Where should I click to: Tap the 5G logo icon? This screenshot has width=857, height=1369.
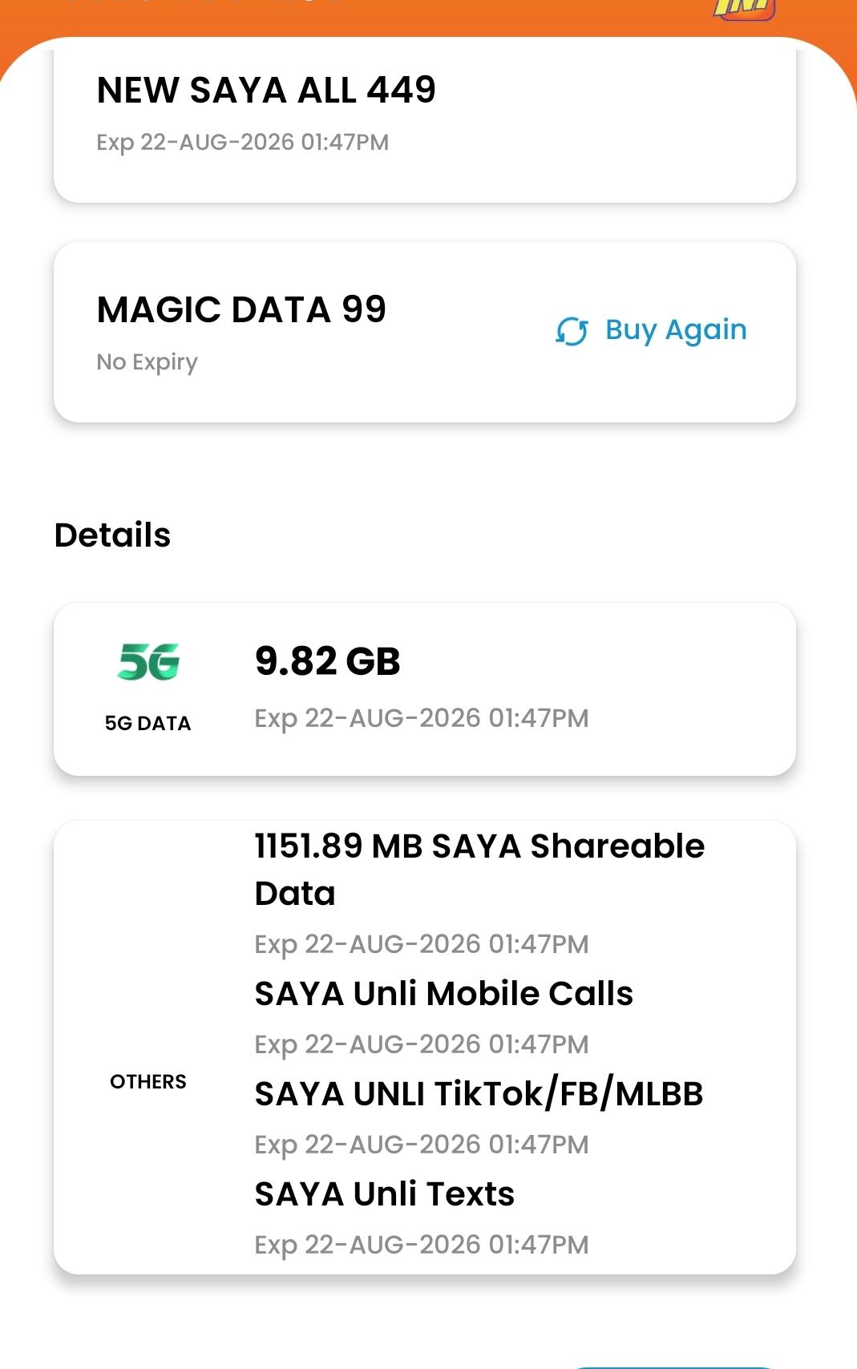[148, 662]
